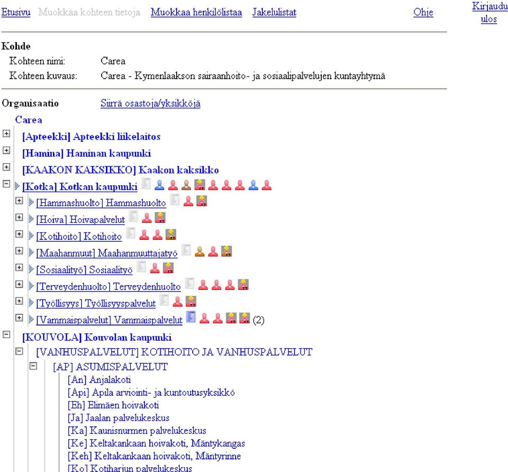
Task: Open the document icon beside Työllisyyspalvelut
Action: tap(164, 301)
